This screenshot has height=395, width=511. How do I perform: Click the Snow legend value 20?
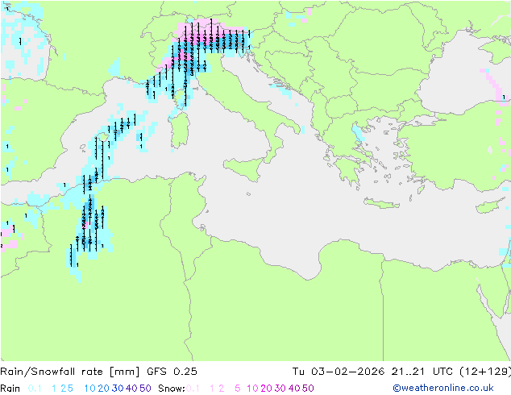(266, 389)
